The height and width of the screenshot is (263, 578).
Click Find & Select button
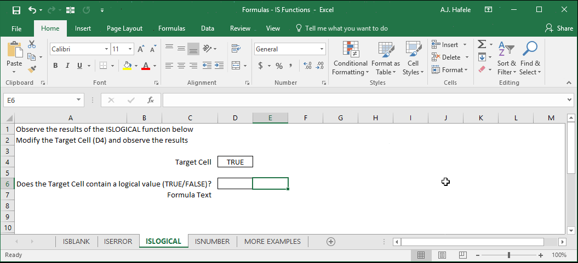pyautogui.click(x=530, y=58)
